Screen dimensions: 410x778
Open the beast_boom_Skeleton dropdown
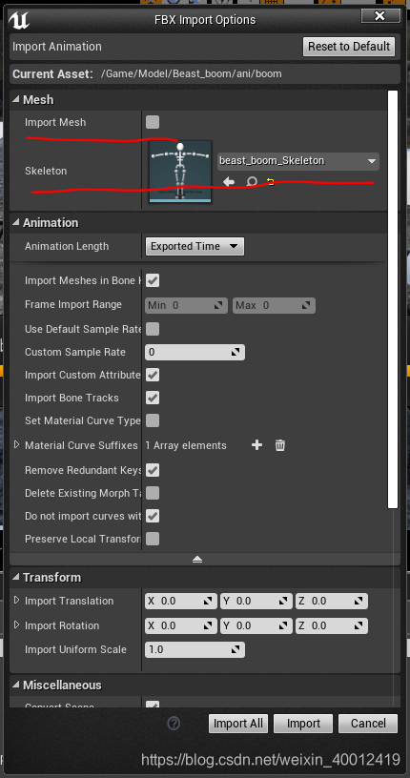[298, 161]
